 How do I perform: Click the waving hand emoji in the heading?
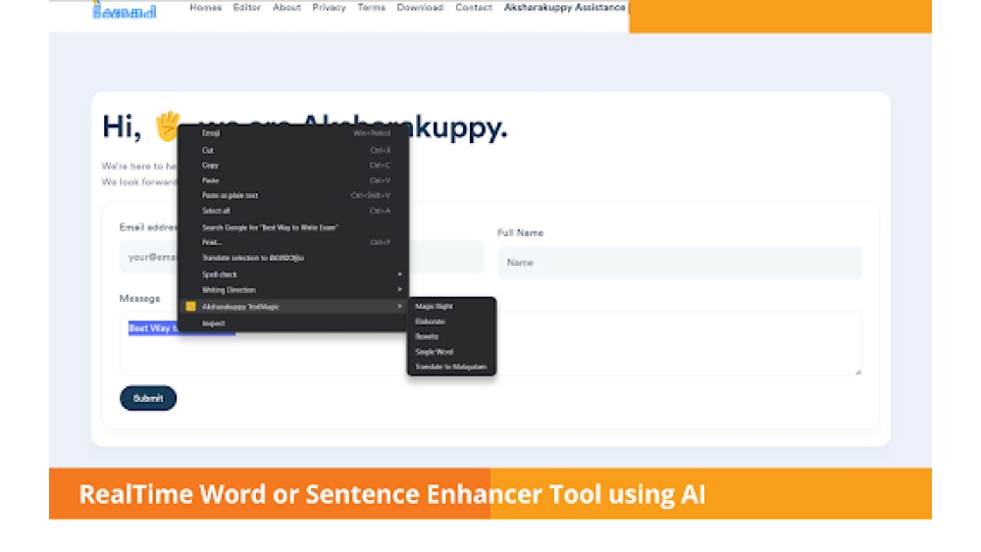coord(167,125)
